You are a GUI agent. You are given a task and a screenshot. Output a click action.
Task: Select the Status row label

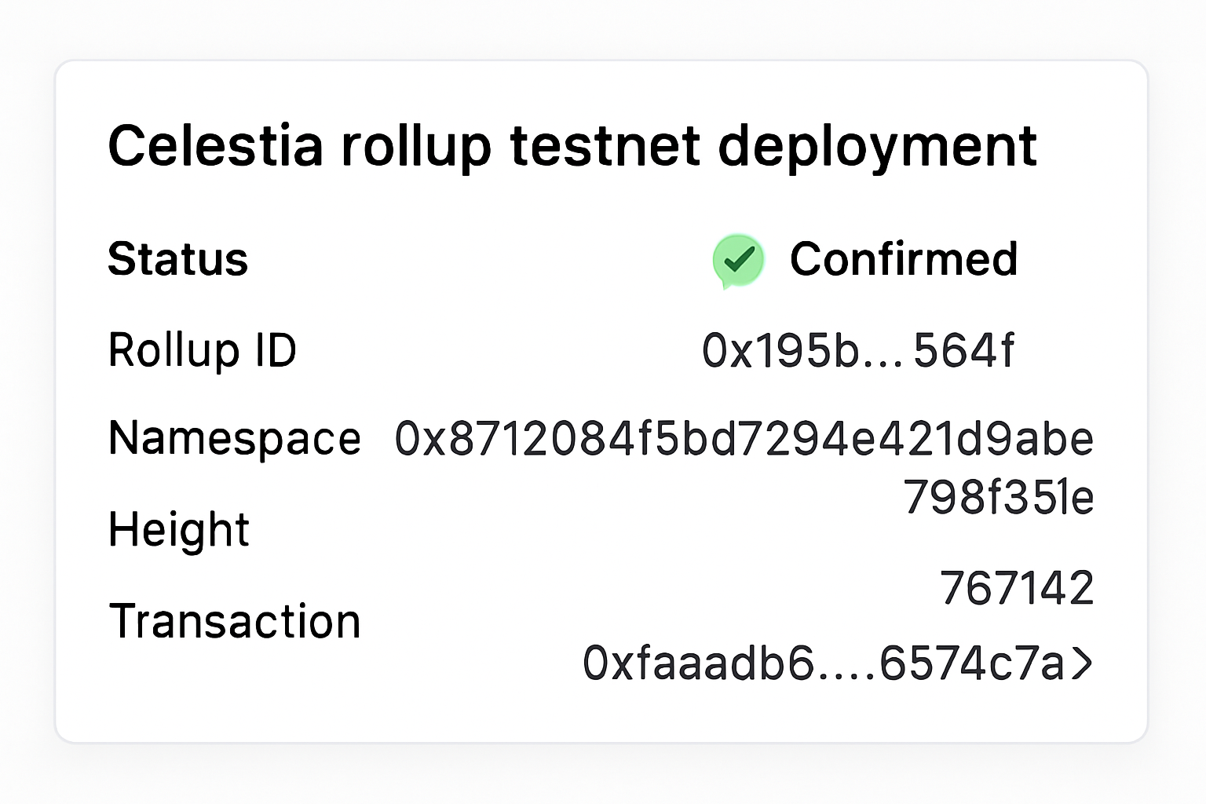click(178, 259)
